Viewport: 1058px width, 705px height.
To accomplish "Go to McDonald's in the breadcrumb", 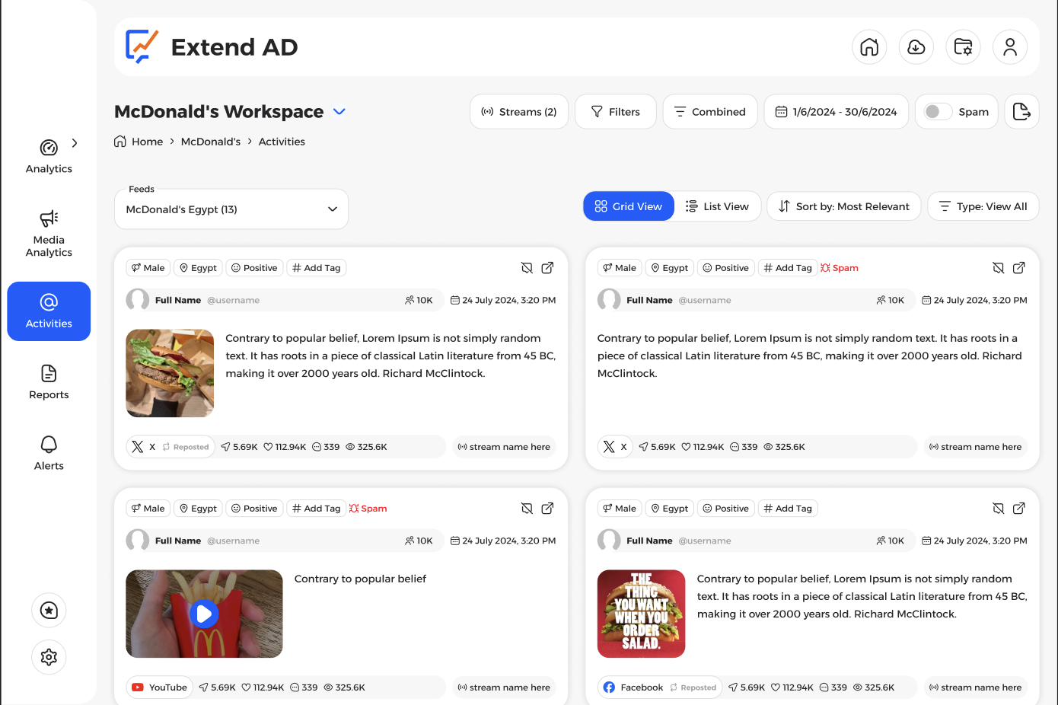I will pyautogui.click(x=211, y=142).
